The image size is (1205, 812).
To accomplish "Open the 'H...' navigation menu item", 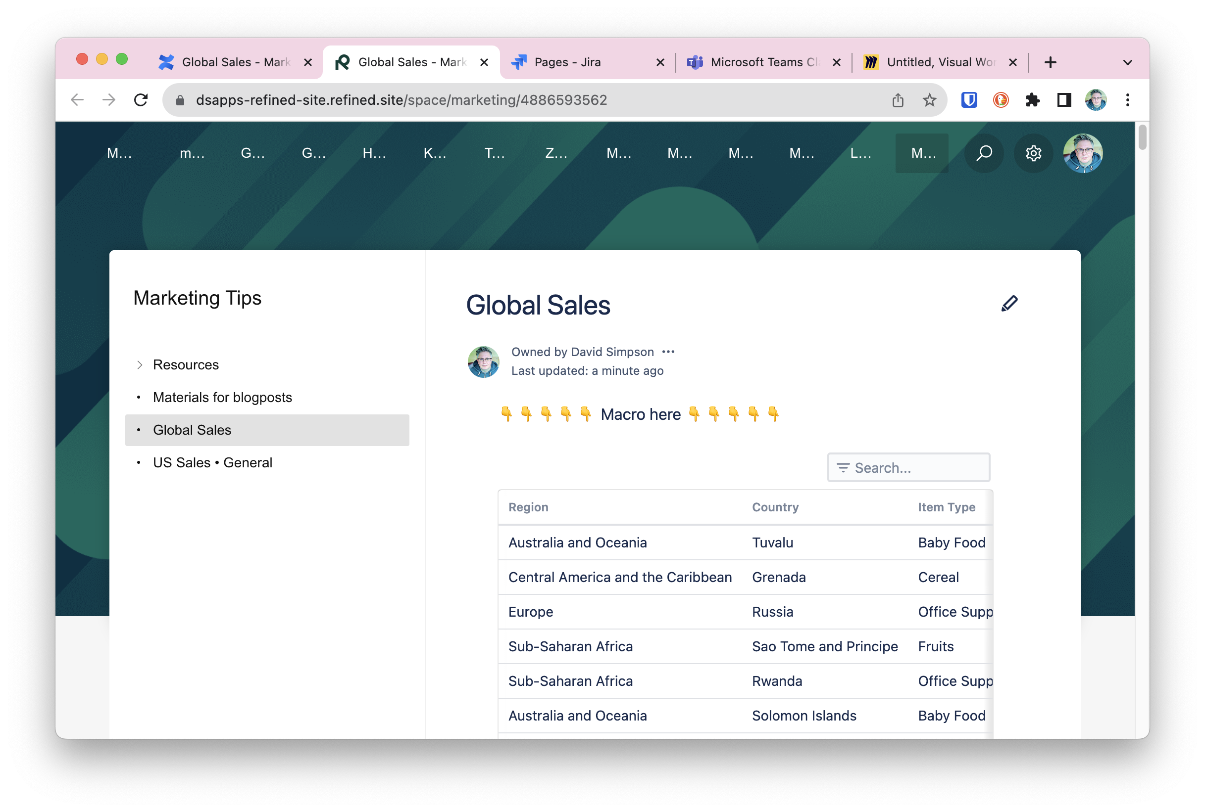I will (x=374, y=153).
